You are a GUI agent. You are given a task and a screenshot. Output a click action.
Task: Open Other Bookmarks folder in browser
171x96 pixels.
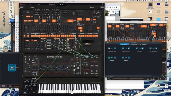pos(115,9)
